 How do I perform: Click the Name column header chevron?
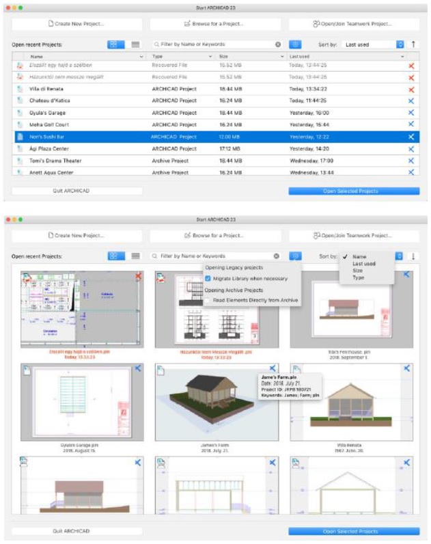(141, 57)
